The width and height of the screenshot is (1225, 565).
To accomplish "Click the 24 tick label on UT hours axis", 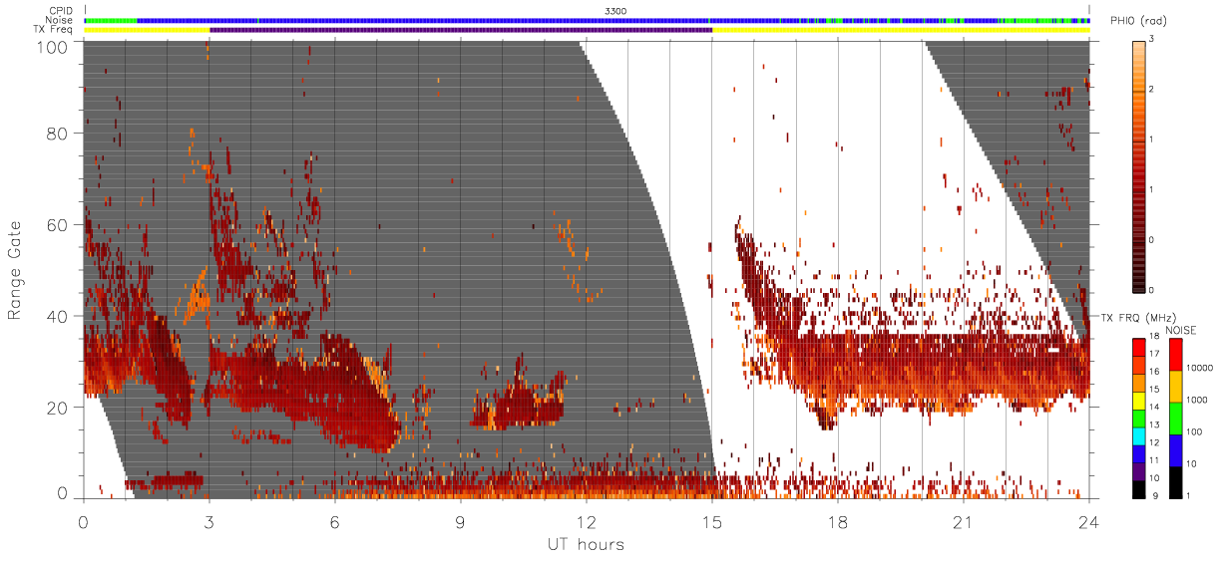I will 1088,522.
